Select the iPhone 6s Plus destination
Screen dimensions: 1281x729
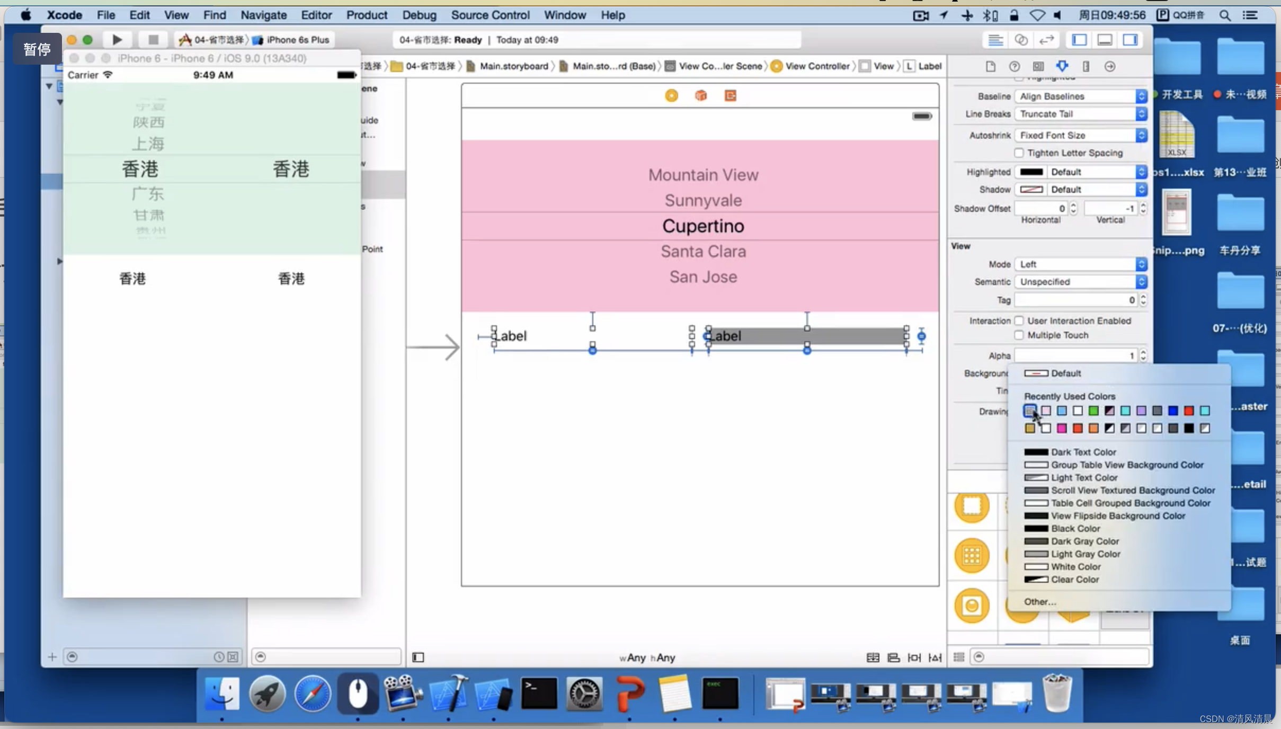coord(291,40)
